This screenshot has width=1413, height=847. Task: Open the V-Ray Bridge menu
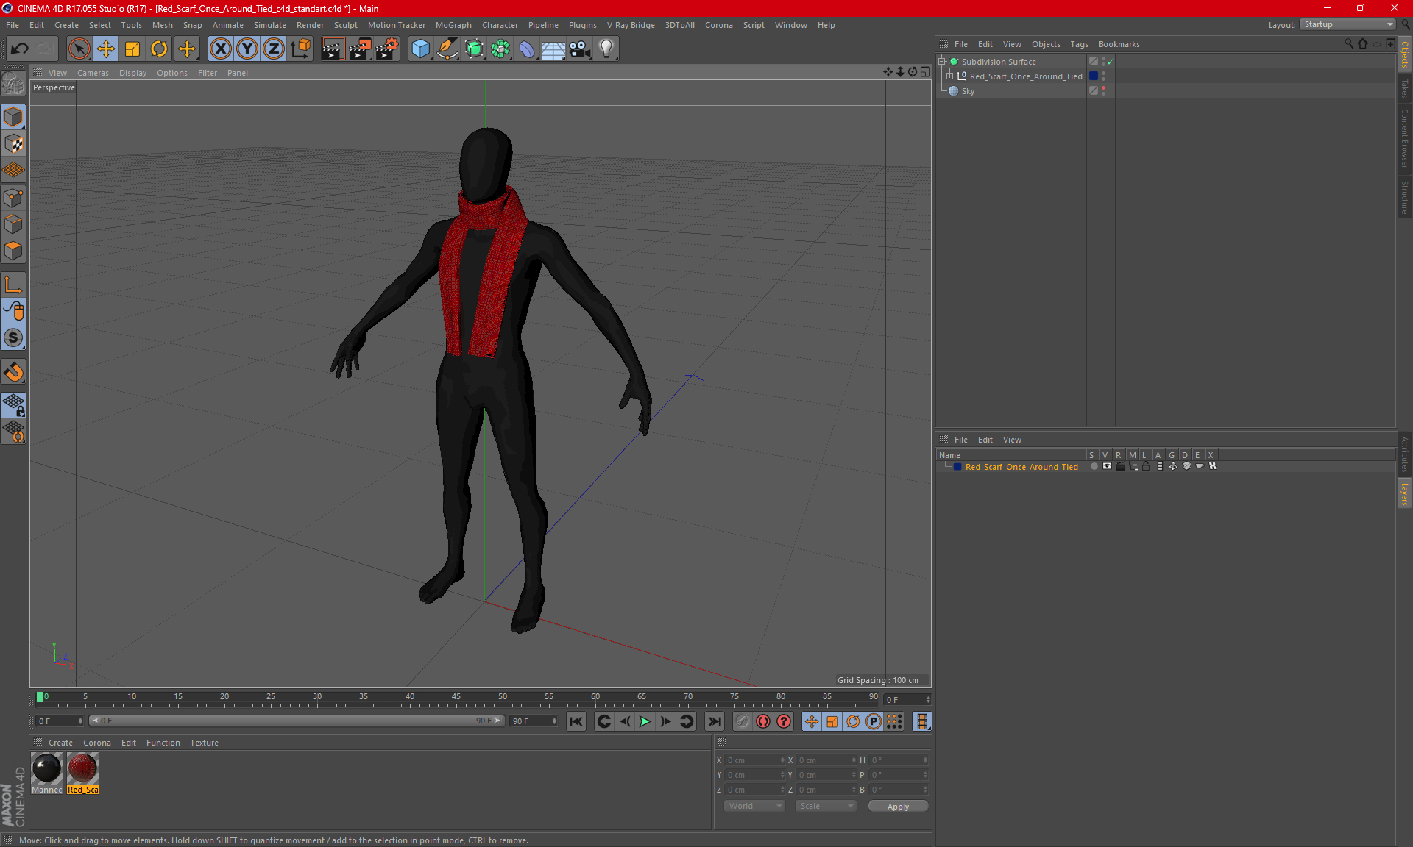pos(631,25)
